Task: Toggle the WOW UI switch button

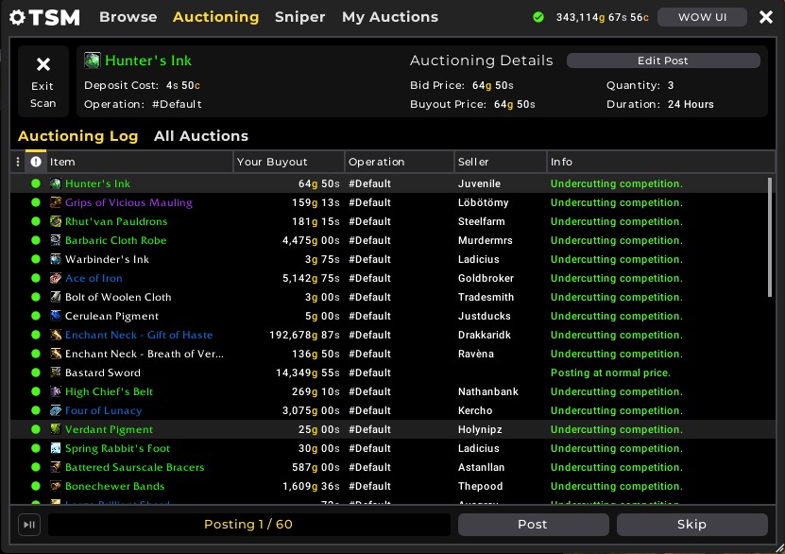Action: coord(702,17)
